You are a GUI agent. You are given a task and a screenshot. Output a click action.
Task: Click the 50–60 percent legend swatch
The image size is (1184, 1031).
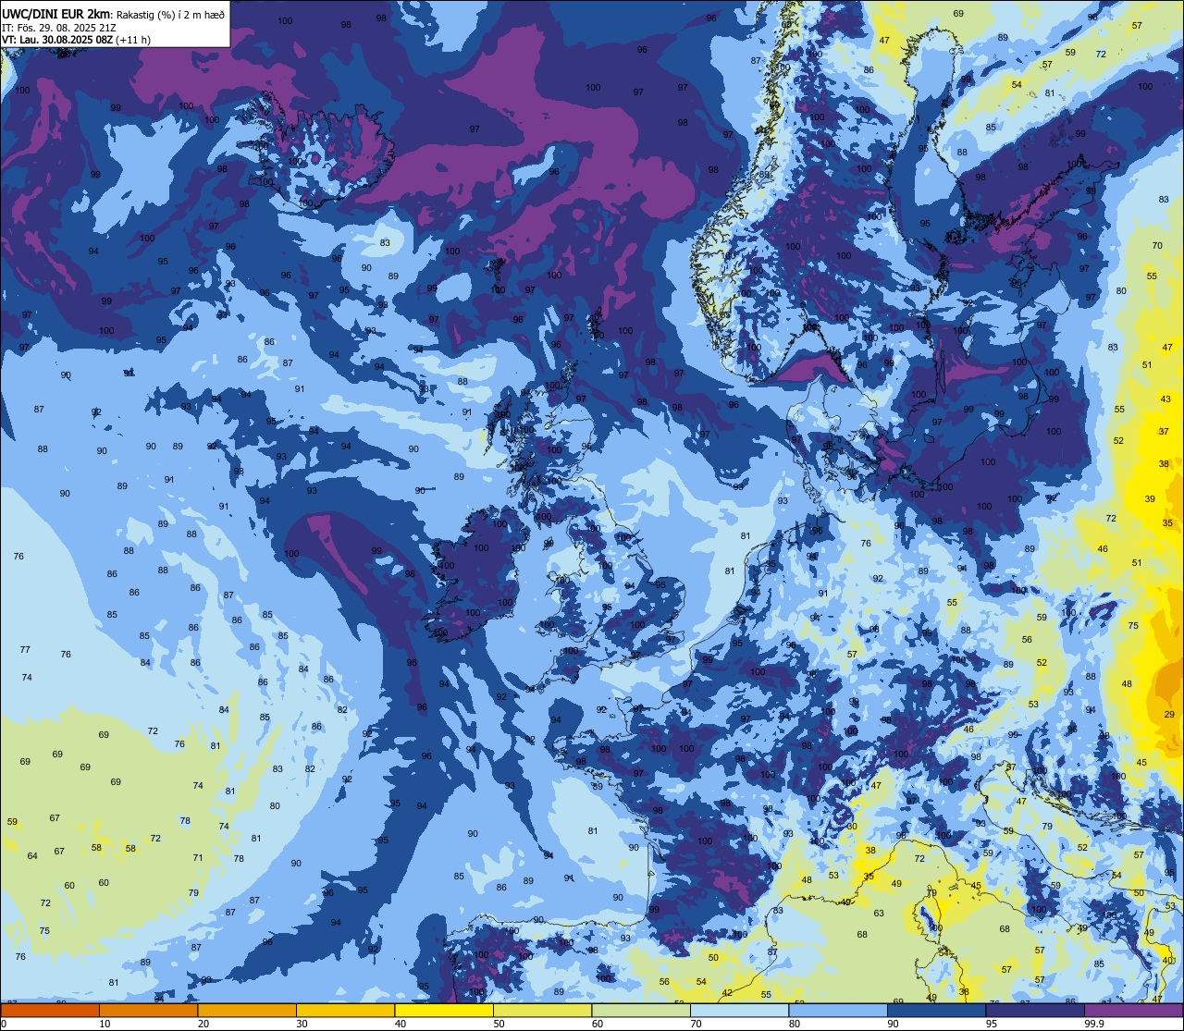(x=542, y=1010)
